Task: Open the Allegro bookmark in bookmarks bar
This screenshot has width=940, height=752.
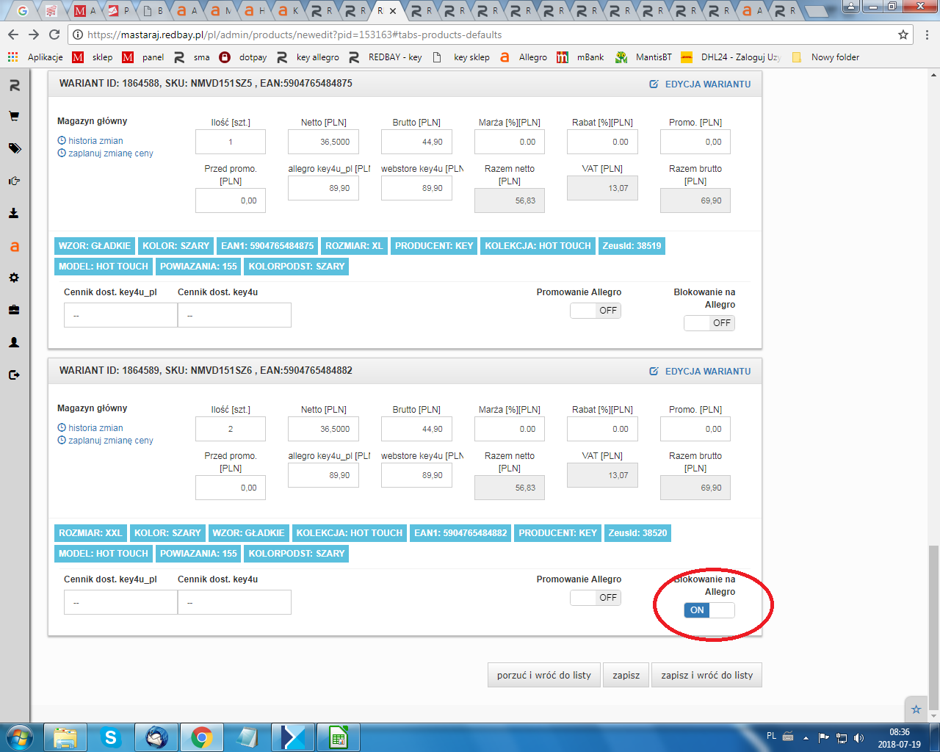Action: pyautogui.click(x=524, y=57)
